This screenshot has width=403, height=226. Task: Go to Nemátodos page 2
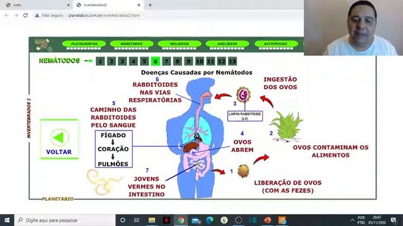tap(111, 62)
